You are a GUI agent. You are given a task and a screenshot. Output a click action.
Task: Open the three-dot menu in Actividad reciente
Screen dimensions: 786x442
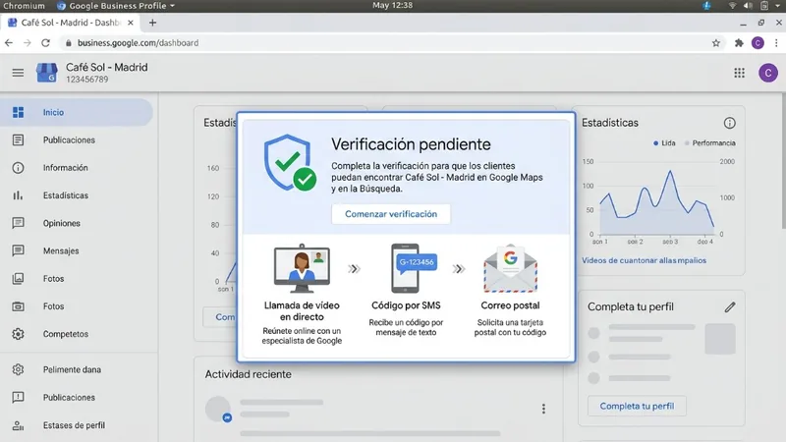point(543,409)
